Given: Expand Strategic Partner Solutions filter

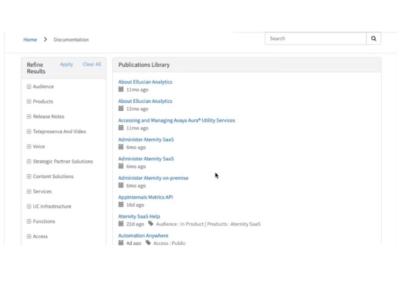Looking at the screenshot, I should coord(29,162).
